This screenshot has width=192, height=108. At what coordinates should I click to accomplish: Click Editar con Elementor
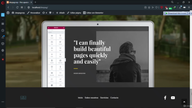click(93, 13)
